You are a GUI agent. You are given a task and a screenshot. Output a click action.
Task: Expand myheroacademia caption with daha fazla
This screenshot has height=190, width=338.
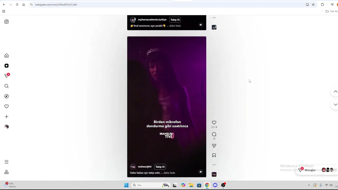(175, 26)
